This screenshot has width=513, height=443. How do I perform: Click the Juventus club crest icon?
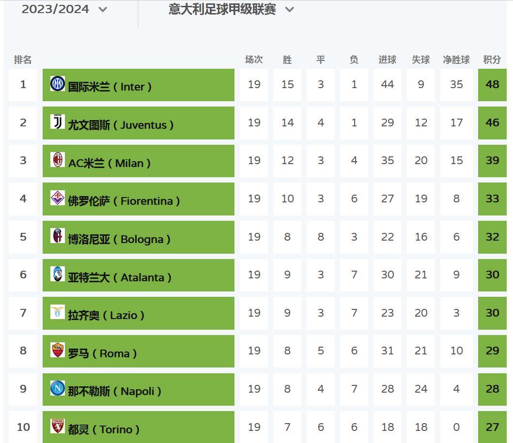(58, 122)
